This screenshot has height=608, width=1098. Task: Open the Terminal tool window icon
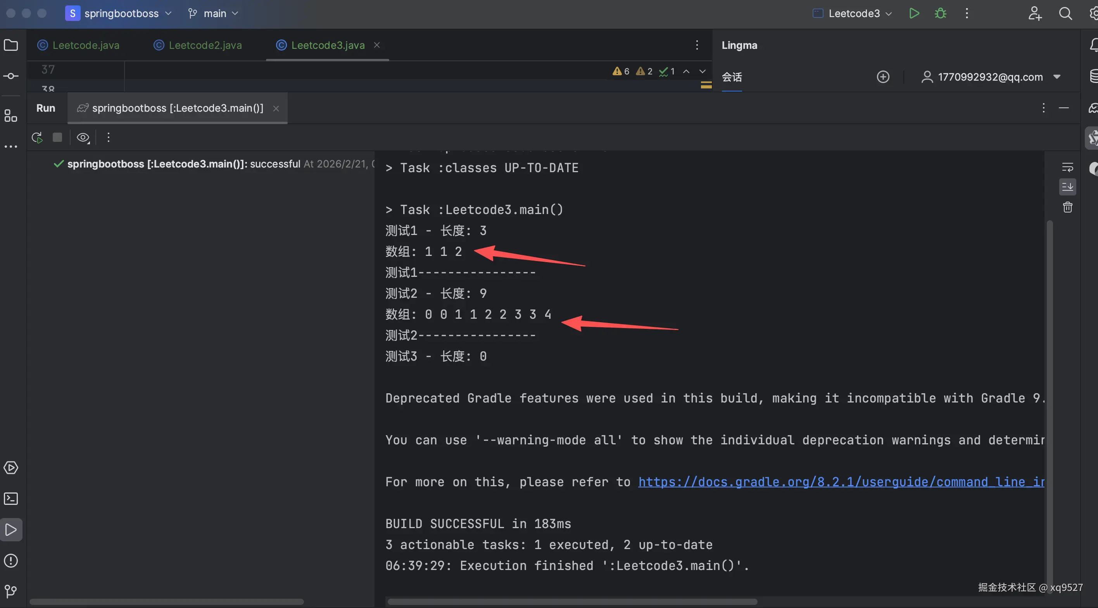pyautogui.click(x=10, y=498)
